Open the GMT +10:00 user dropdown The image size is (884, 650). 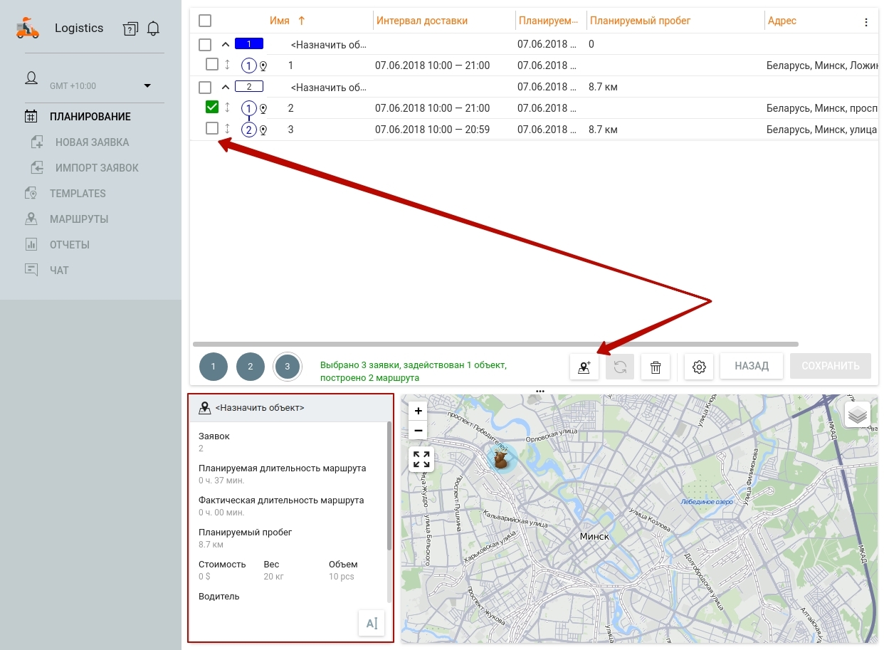[x=147, y=86]
